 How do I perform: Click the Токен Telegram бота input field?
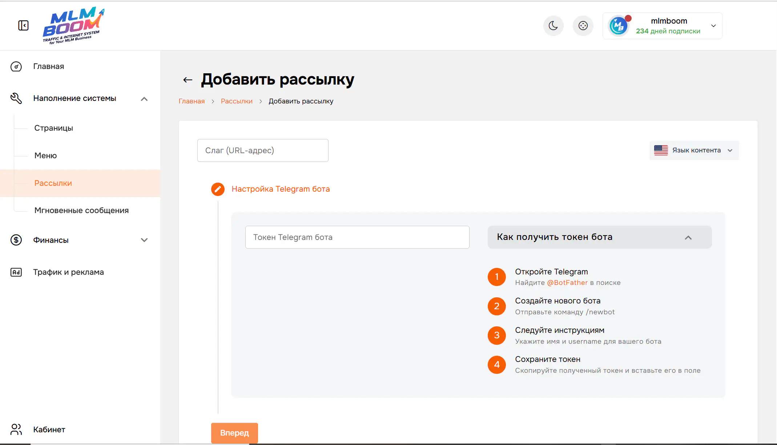(x=357, y=237)
